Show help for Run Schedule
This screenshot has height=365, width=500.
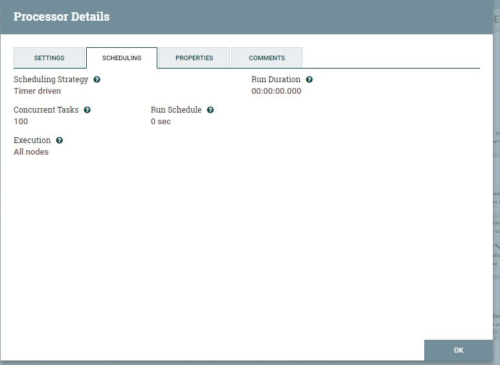click(210, 110)
